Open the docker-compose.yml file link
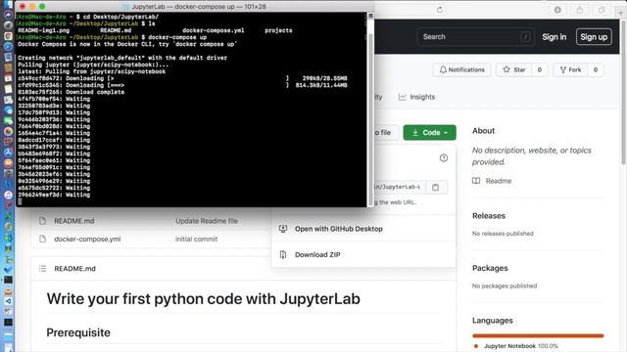This screenshot has height=352, width=627. pos(87,239)
